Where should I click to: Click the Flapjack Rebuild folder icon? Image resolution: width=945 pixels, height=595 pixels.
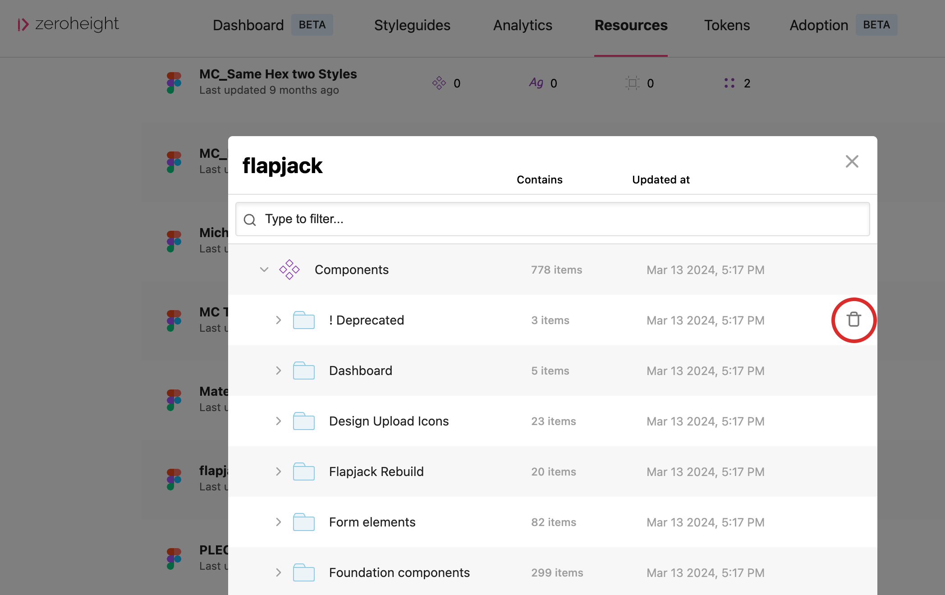[x=303, y=471]
